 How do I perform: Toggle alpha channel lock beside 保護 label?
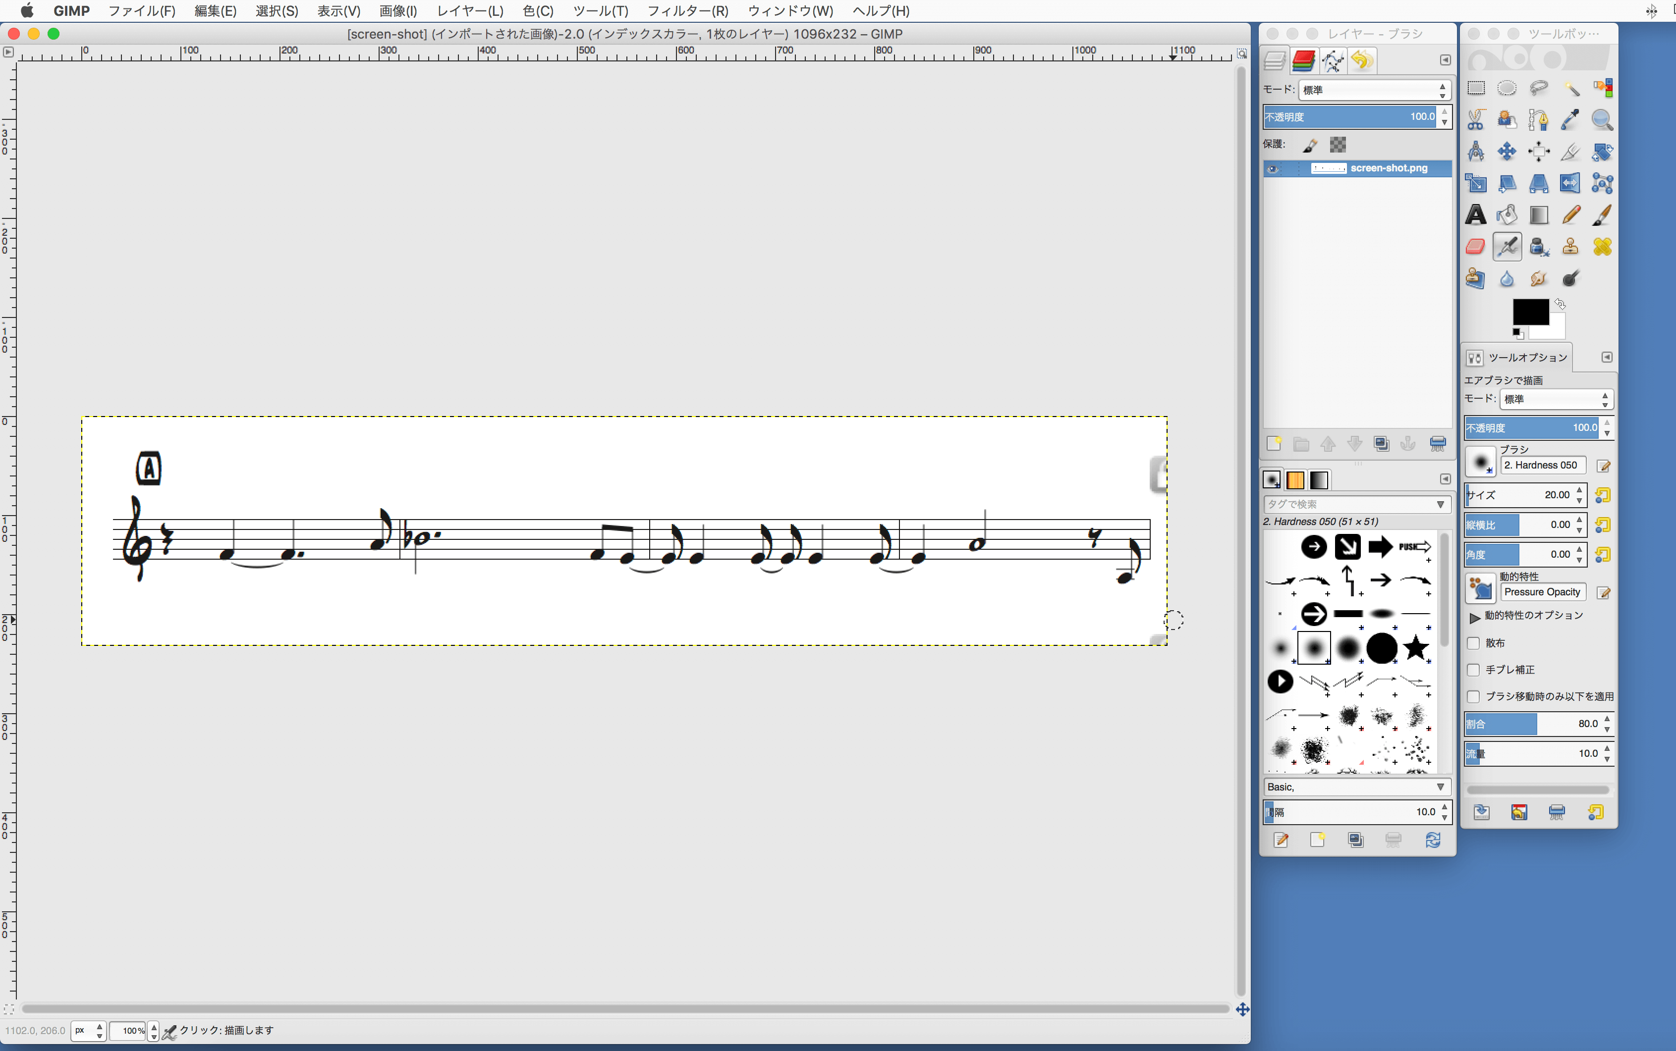point(1338,145)
